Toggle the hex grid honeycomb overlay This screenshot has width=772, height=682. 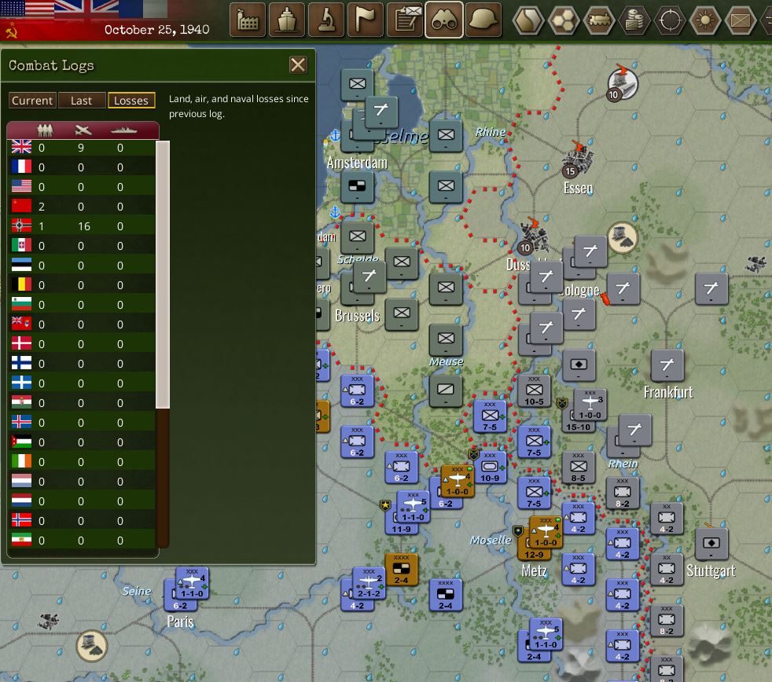pyautogui.click(x=564, y=20)
